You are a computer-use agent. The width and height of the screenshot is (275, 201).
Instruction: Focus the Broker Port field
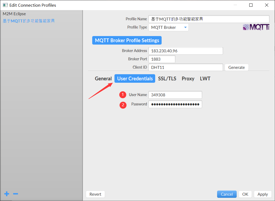[x=162, y=59]
